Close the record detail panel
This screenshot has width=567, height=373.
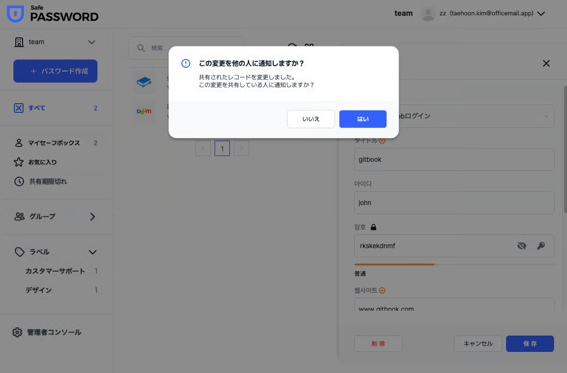[546, 63]
